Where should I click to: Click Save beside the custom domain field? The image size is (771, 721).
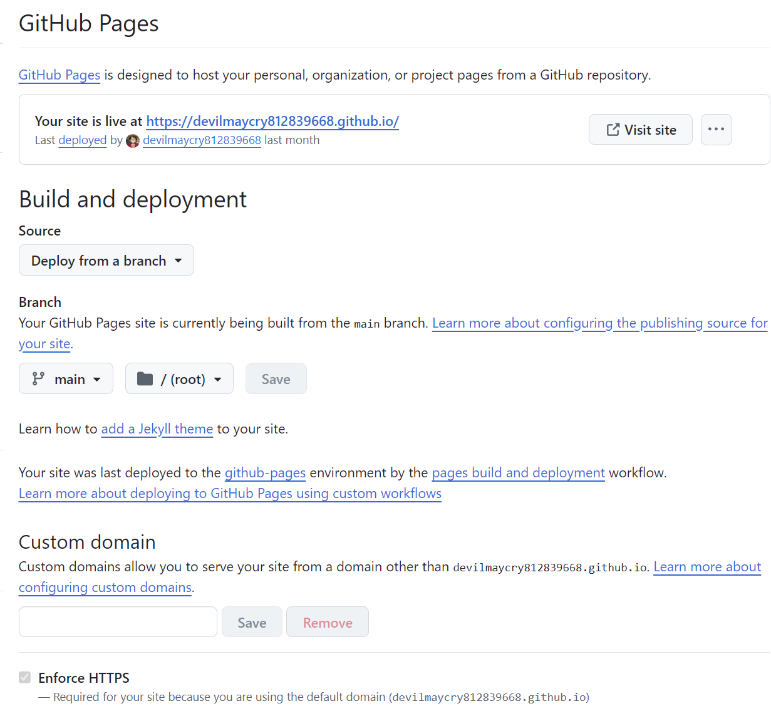[x=252, y=622]
